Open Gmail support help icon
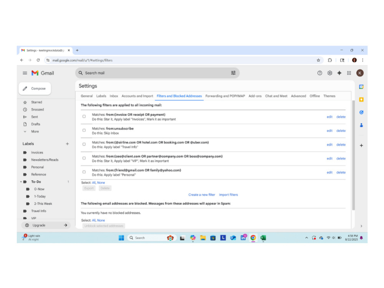 click(x=319, y=73)
